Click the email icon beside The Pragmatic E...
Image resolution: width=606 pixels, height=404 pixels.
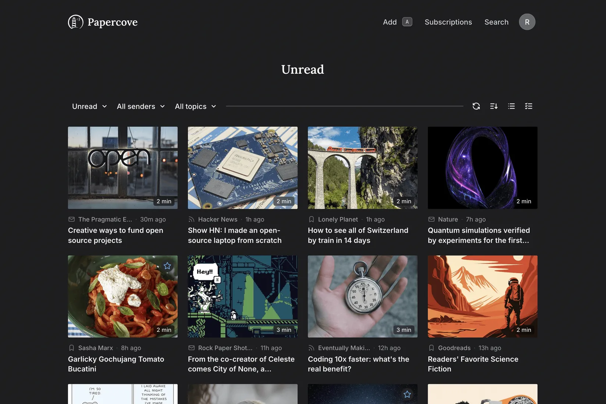coord(72,219)
